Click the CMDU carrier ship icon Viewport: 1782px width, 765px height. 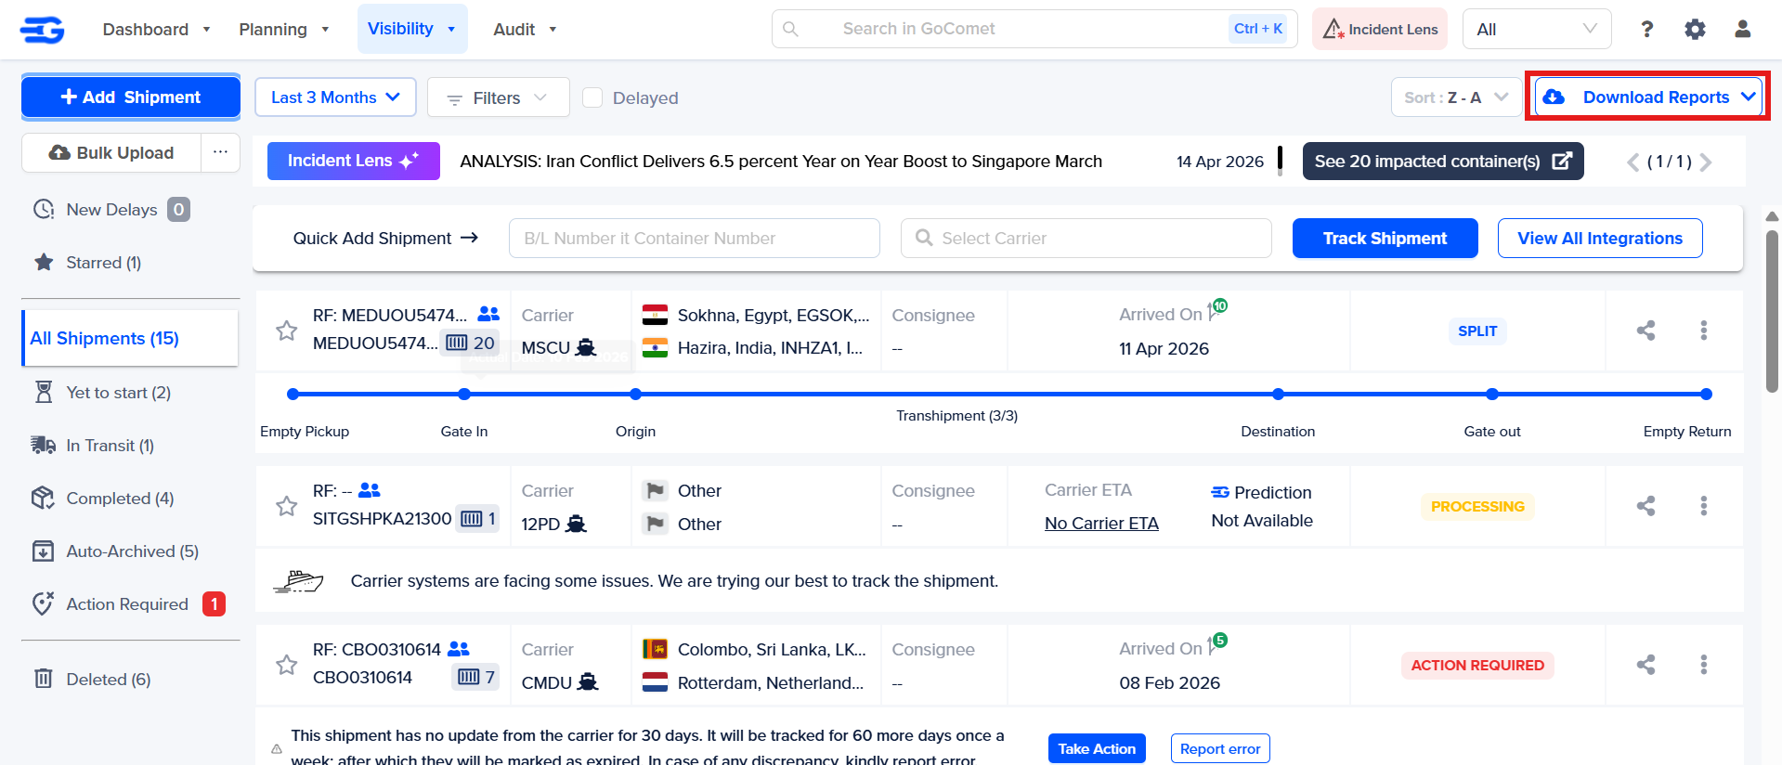coord(588,682)
